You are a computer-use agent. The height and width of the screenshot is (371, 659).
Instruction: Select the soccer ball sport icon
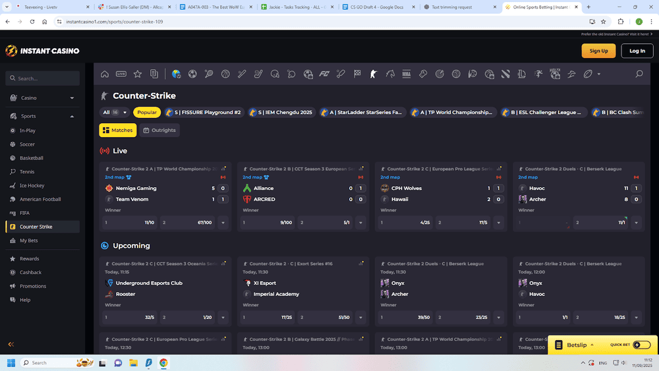(192, 74)
